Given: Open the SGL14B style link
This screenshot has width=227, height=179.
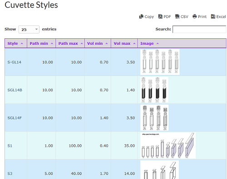Looking at the screenshot, I should pyautogui.click(x=15, y=90).
